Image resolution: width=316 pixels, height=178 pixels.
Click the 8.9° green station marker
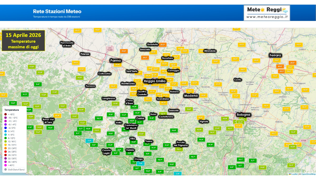pyautogui.click(x=232, y=167)
